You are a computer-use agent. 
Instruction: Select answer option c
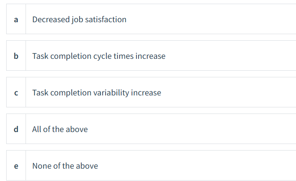click(x=151, y=92)
